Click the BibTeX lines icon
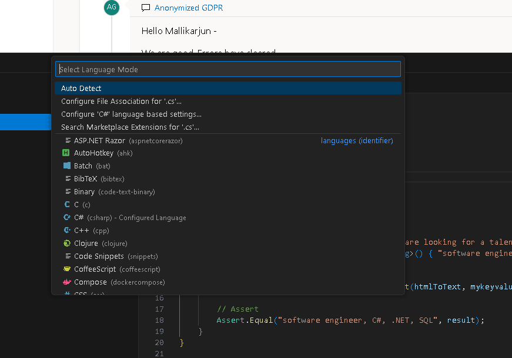 68,178
